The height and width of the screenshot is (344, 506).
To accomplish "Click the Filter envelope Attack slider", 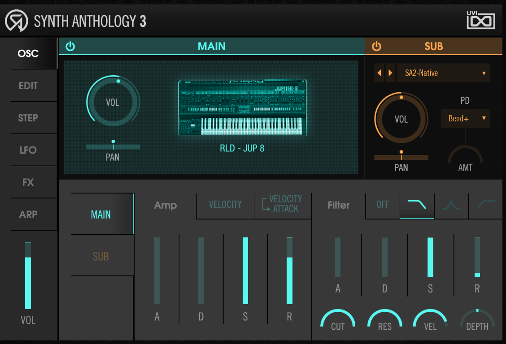I will coord(338,257).
